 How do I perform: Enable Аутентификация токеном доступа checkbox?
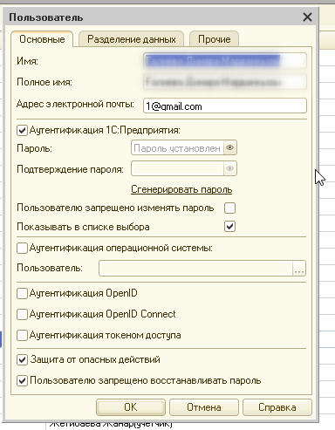pos(22,335)
